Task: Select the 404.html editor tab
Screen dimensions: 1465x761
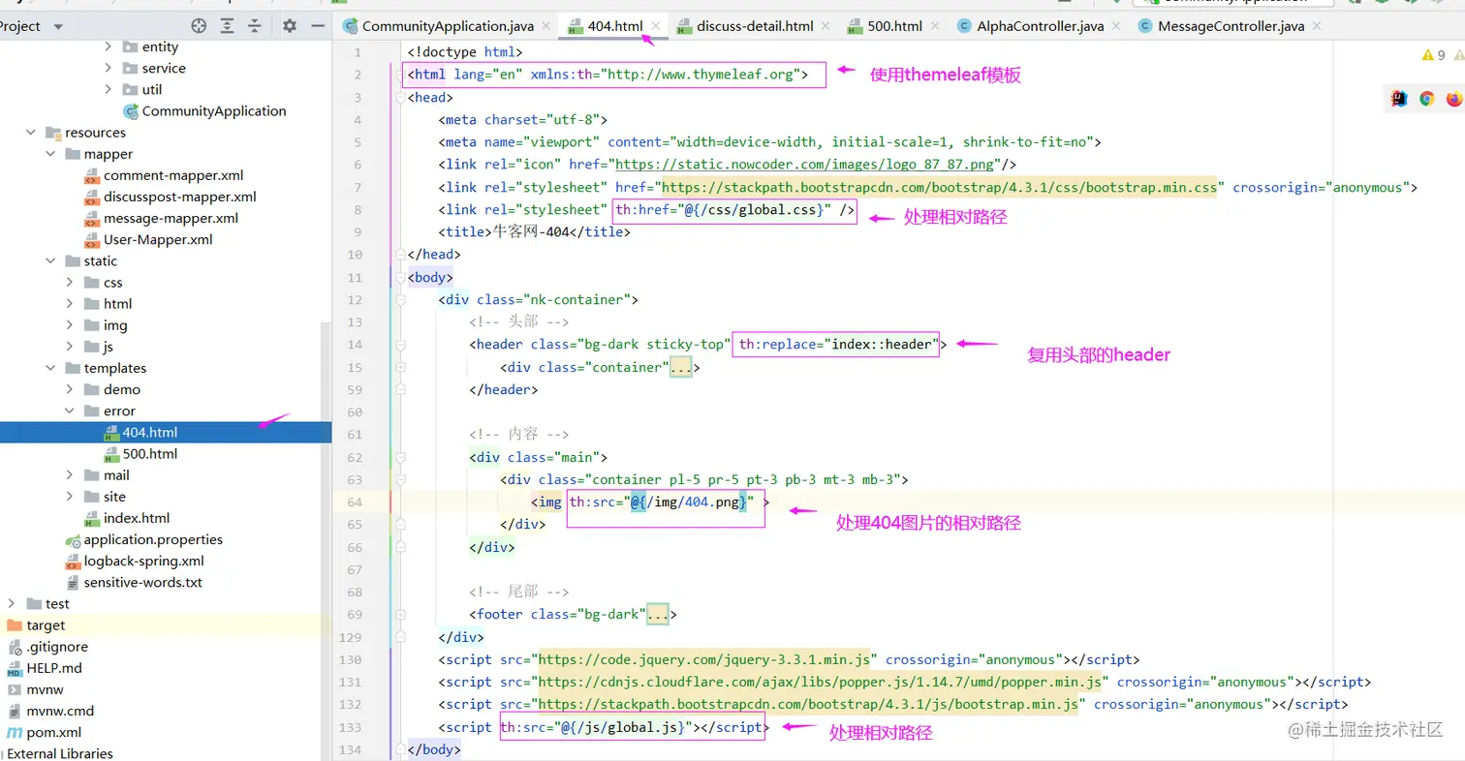Action: pyautogui.click(x=614, y=26)
